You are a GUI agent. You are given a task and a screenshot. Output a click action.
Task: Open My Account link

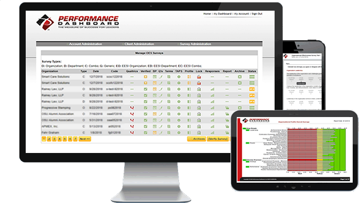coord(242,14)
